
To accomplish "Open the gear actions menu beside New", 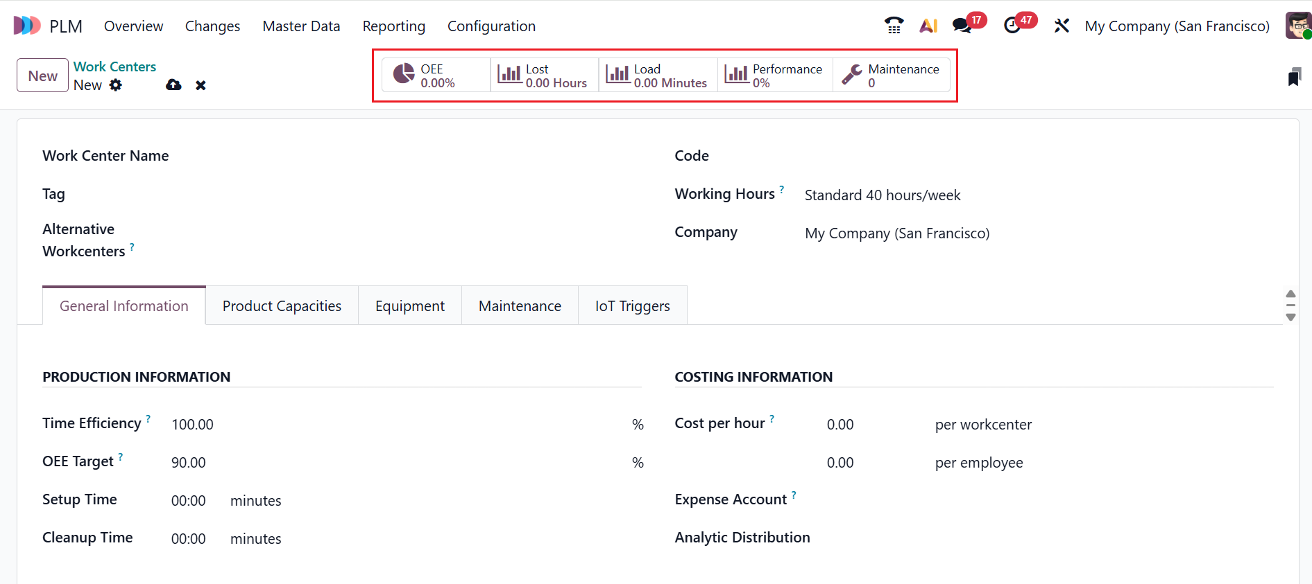I will (x=116, y=85).
